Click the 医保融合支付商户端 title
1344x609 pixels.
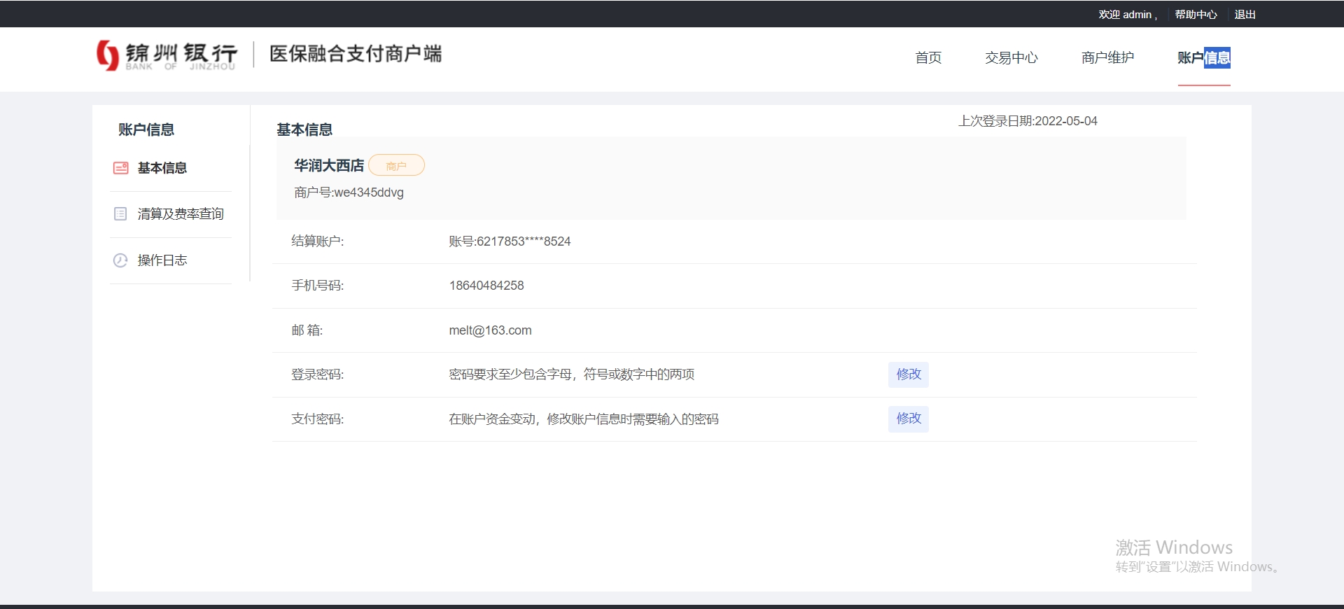click(356, 54)
